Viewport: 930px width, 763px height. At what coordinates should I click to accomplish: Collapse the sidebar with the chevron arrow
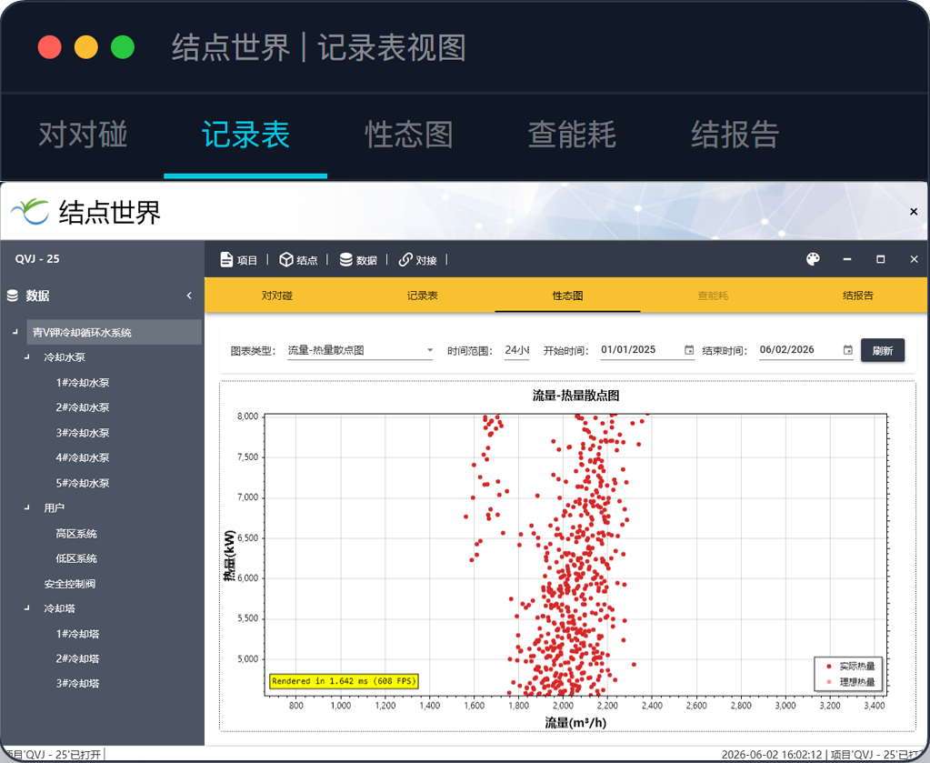point(189,296)
